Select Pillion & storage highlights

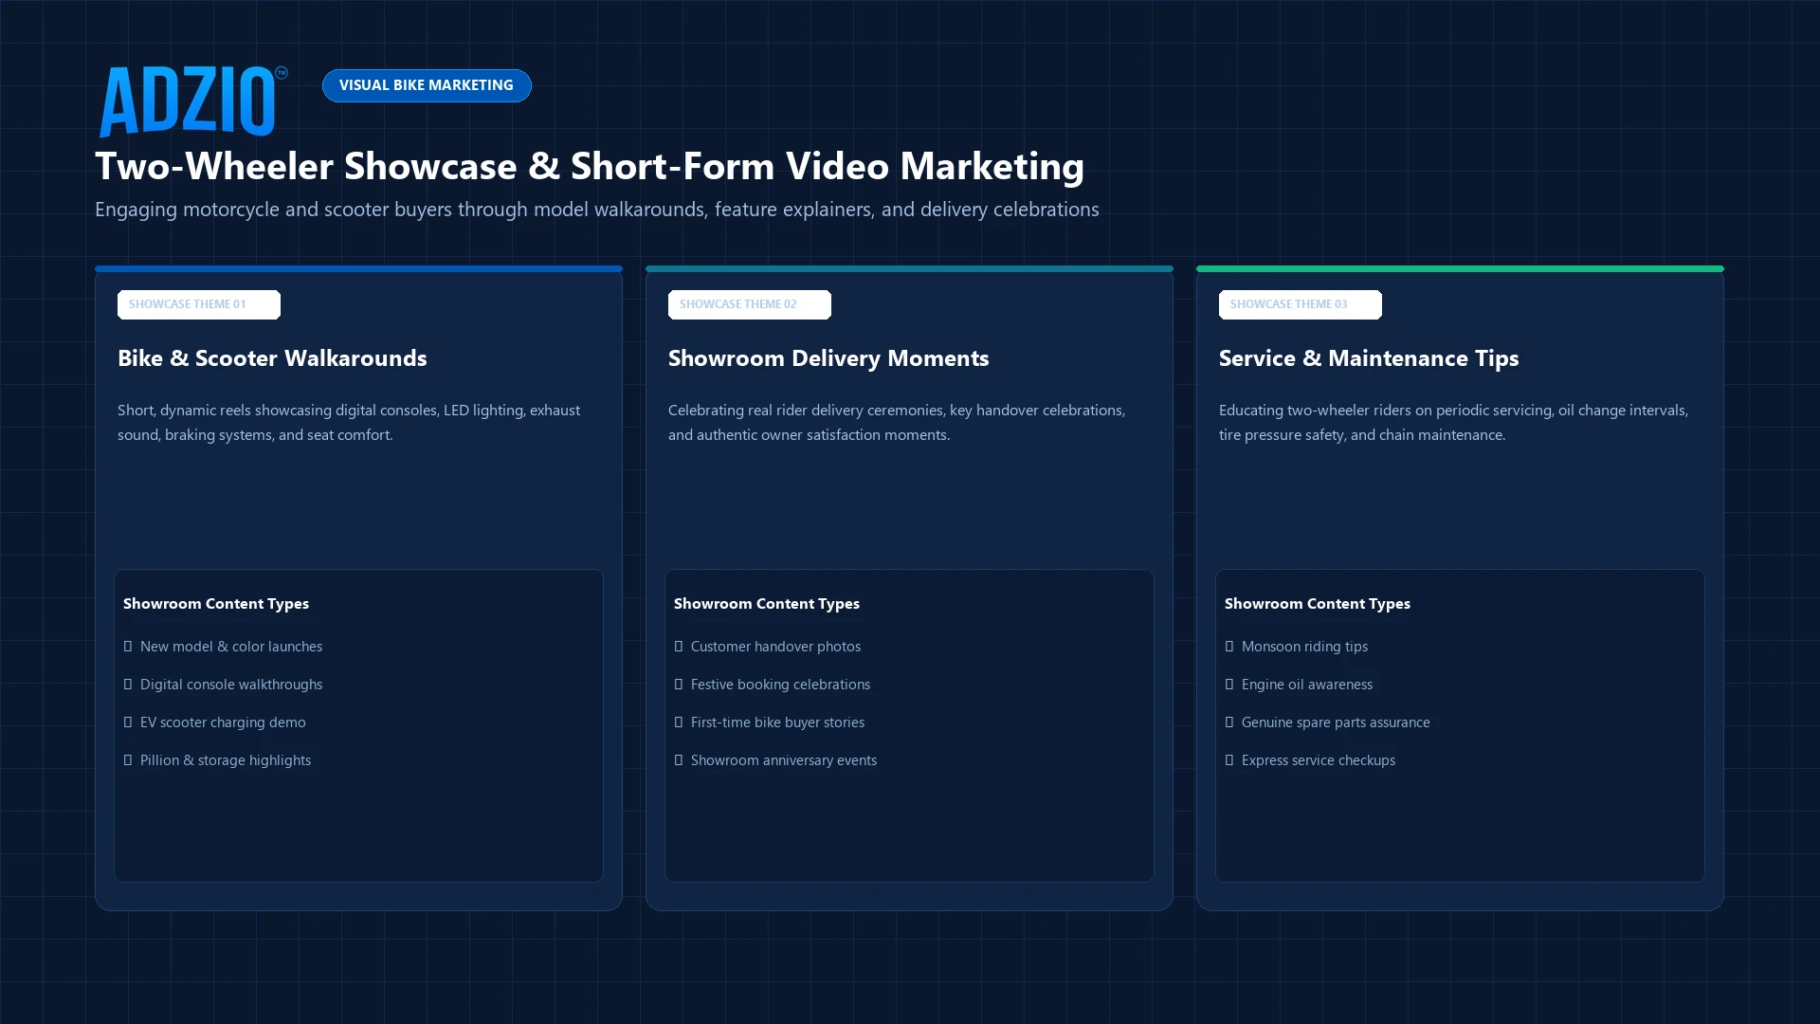226,760
